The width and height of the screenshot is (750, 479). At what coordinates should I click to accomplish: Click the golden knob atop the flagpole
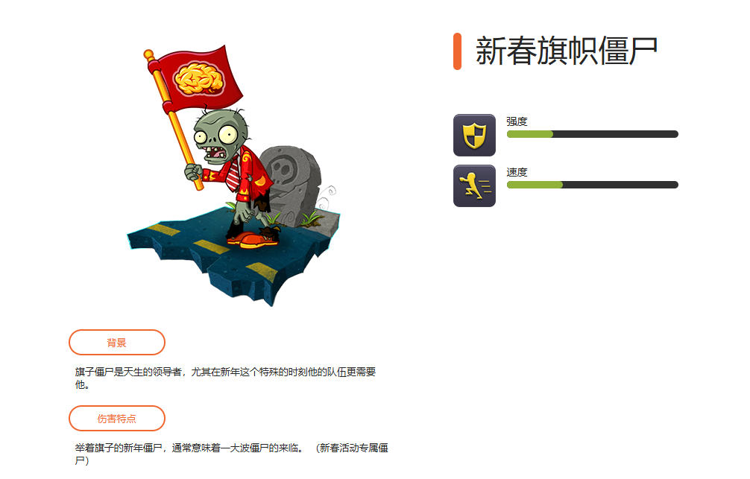point(149,54)
